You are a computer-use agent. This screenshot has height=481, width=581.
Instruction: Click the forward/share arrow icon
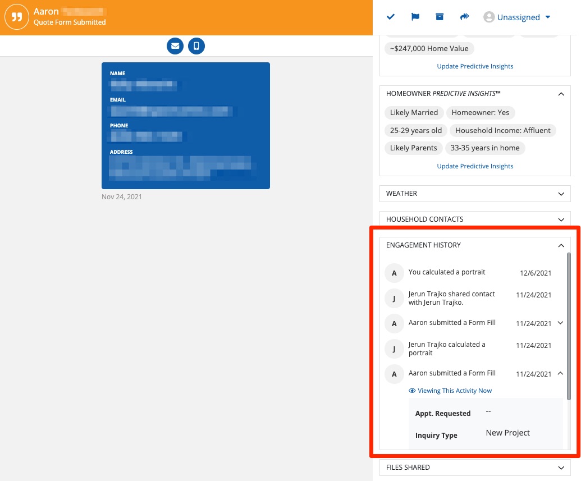464,17
